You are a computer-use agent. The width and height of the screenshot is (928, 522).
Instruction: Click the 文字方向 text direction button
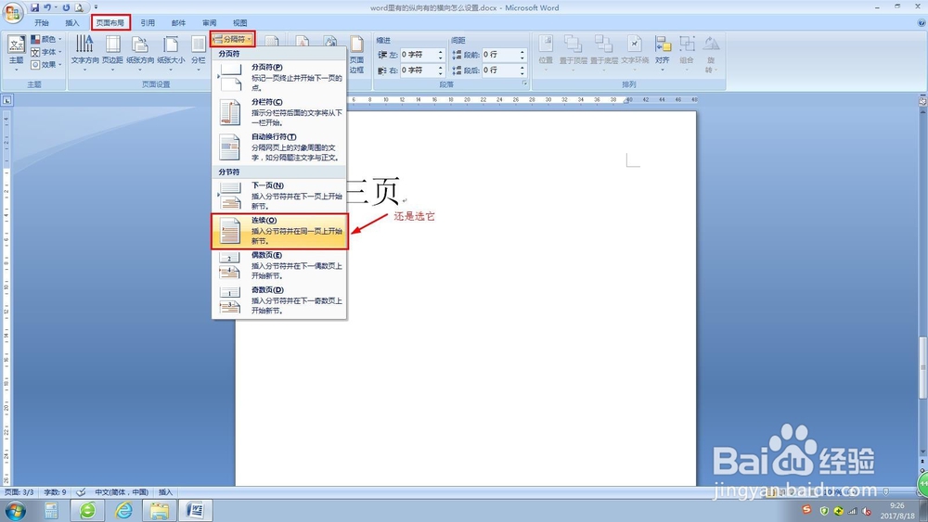(84, 53)
